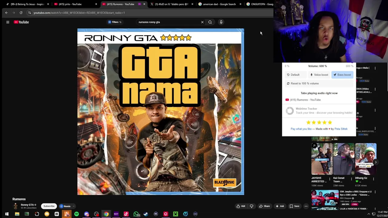388x218 pixels.
Task: Open the Dthang Gz short thumbnail
Action: (366, 159)
